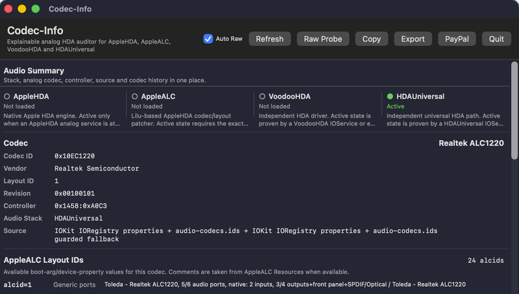Click the AppleHDA Not loaded status

click(x=19, y=106)
